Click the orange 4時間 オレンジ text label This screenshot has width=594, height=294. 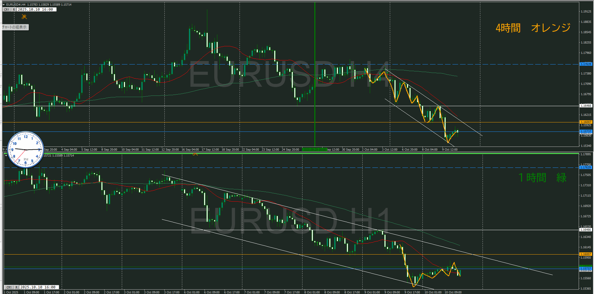[533, 28]
